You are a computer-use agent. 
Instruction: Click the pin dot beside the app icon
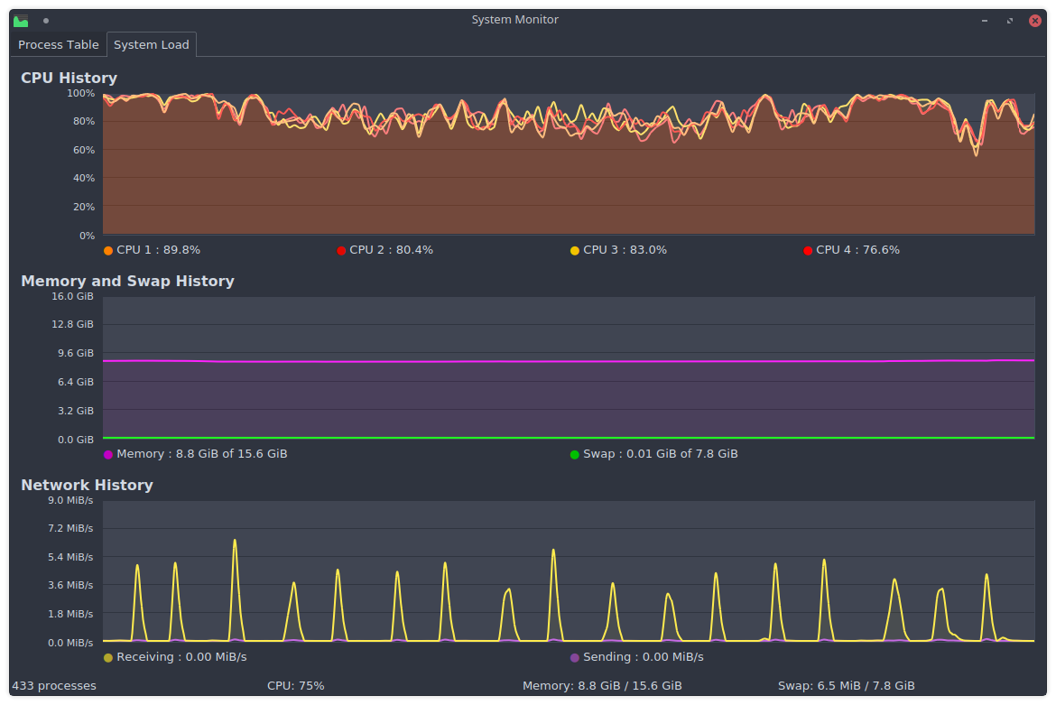click(46, 20)
